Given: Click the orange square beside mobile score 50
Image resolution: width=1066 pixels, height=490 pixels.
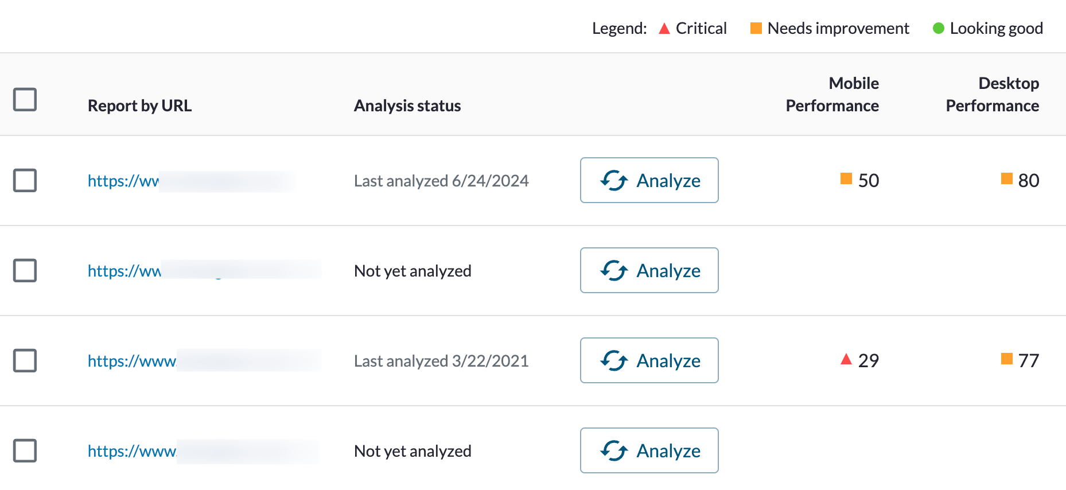Looking at the screenshot, I should (x=846, y=178).
